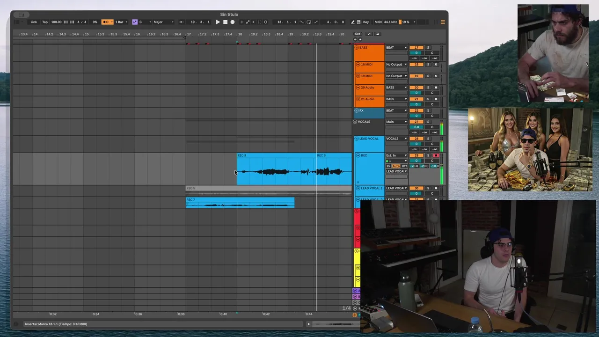This screenshot has width=599, height=337.
Task: Disarm the REC track record button
Action: (436, 155)
